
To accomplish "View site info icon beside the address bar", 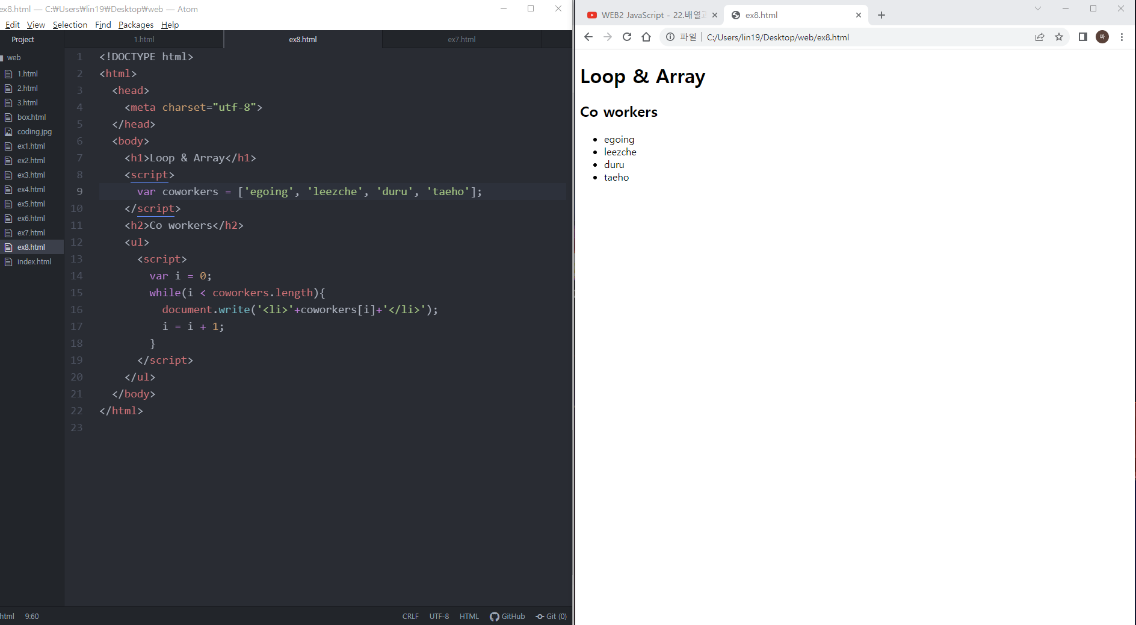I will click(x=670, y=37).
